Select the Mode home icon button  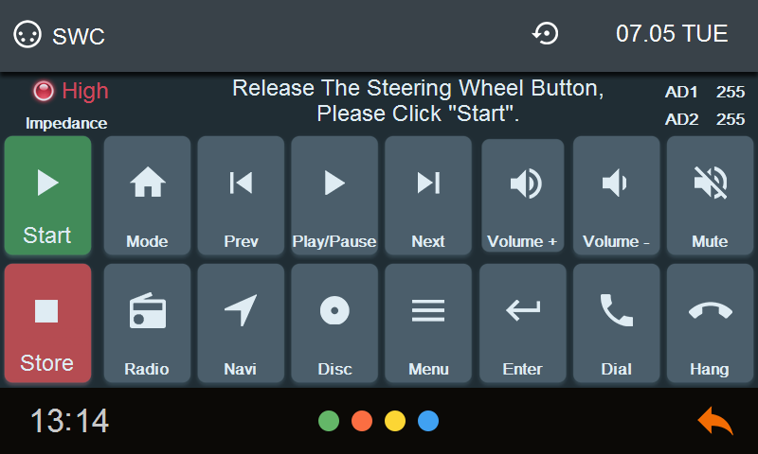147,196
